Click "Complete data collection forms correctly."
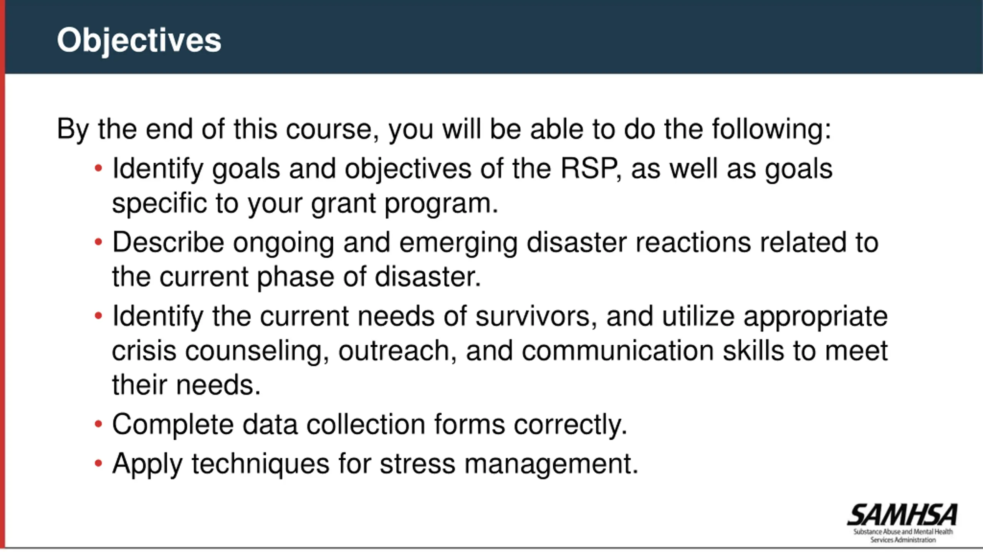This screenshot has width=983, height=552. pos(369,425)
